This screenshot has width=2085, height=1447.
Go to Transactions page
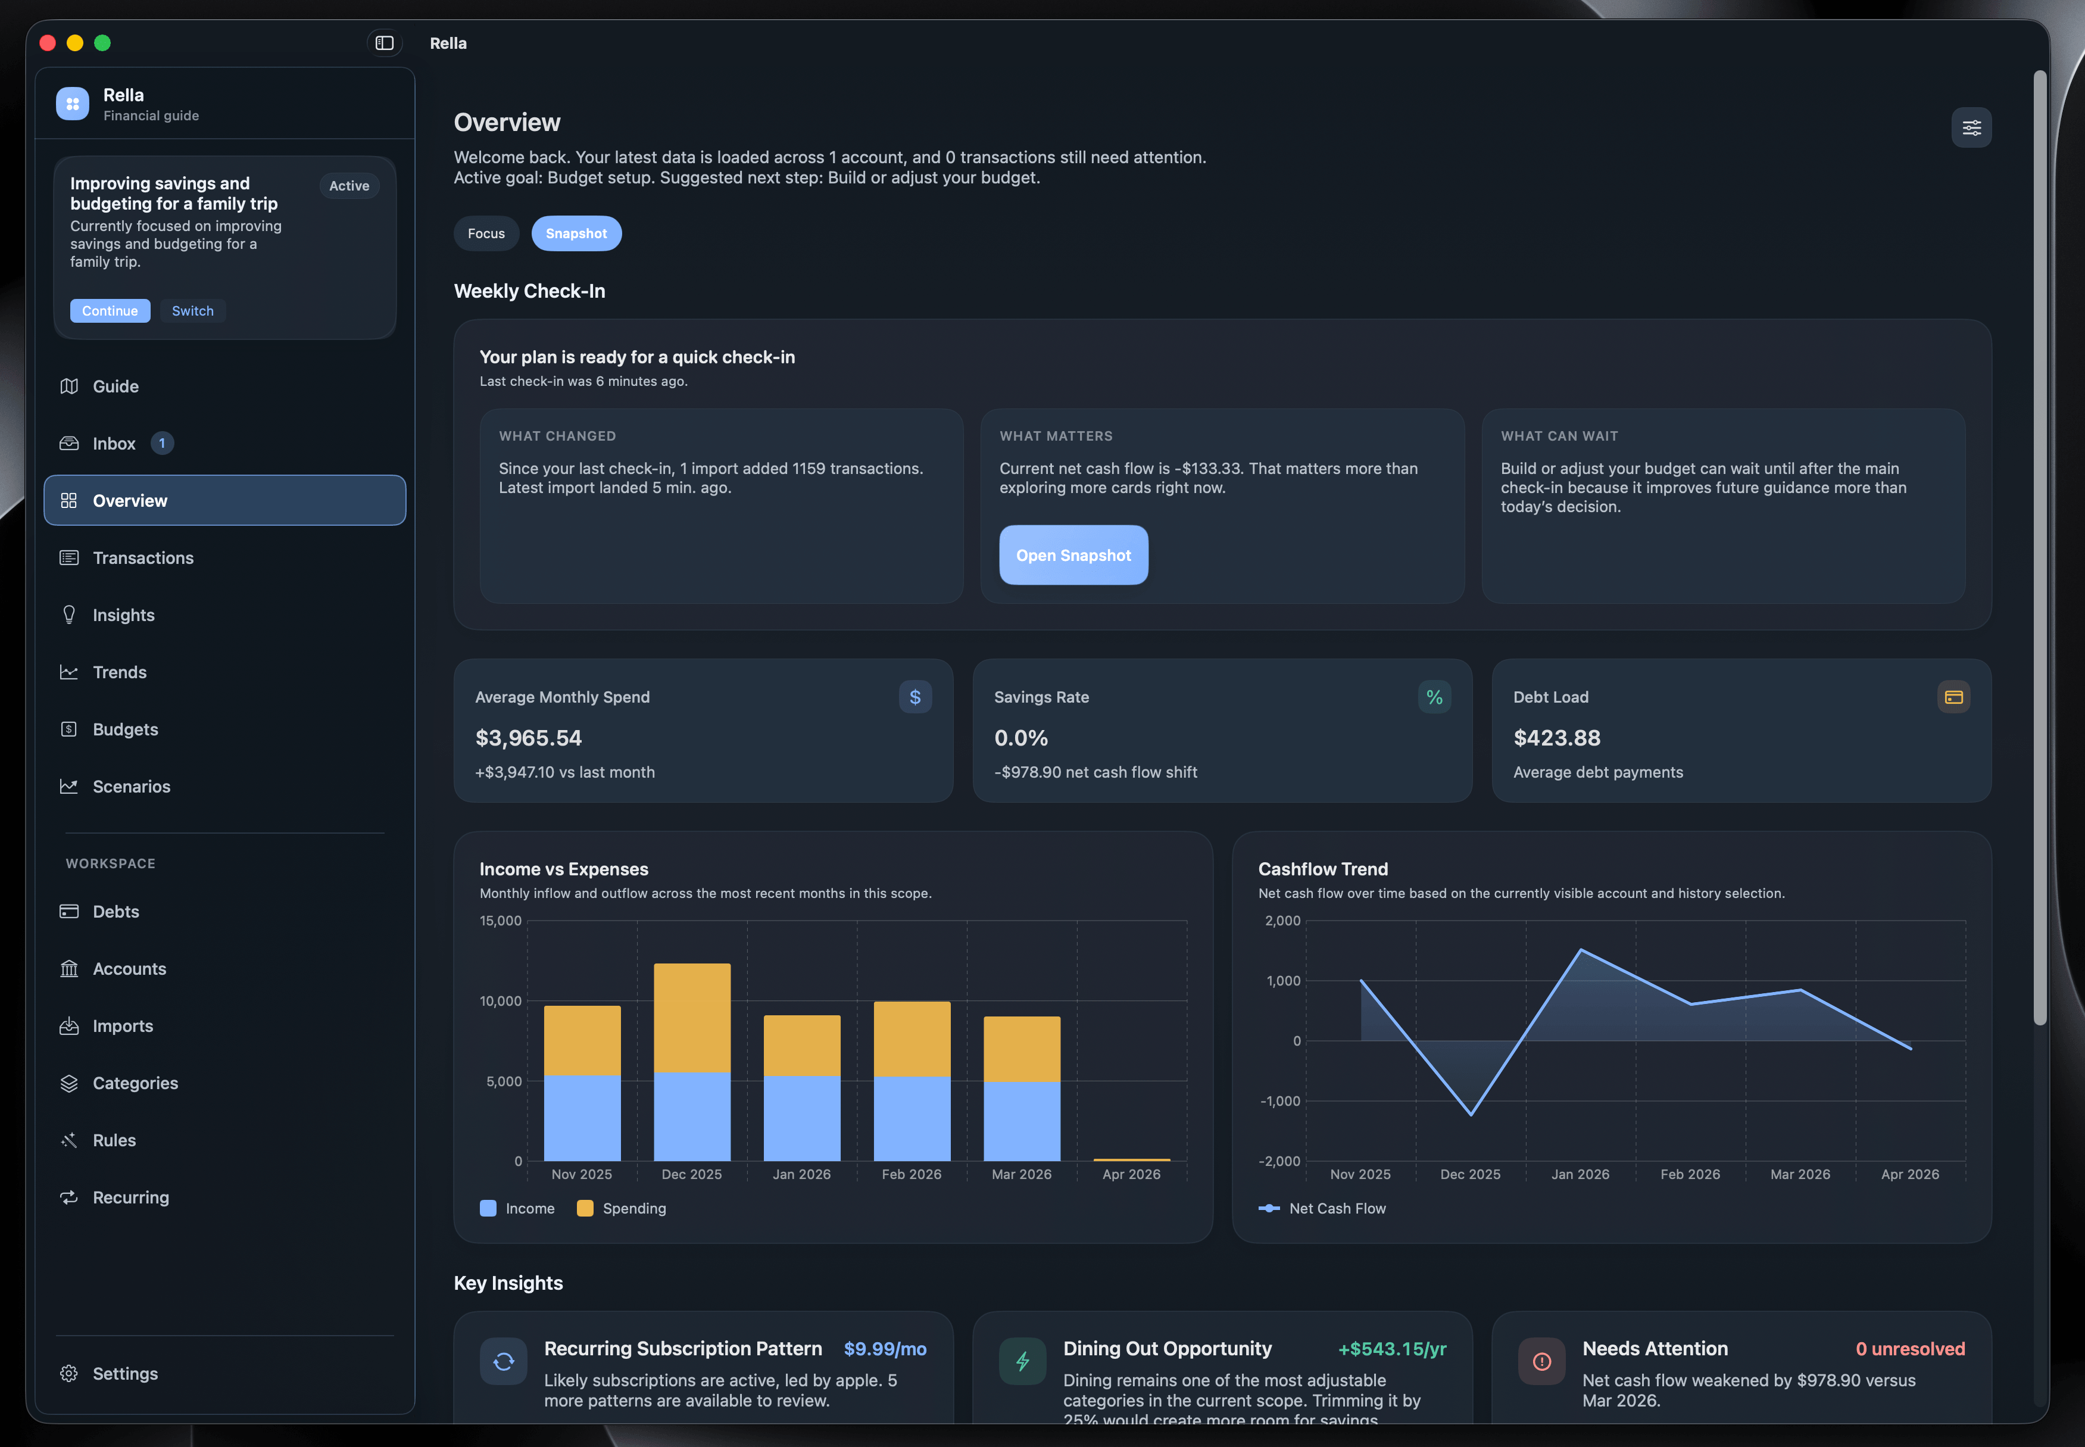225,557
